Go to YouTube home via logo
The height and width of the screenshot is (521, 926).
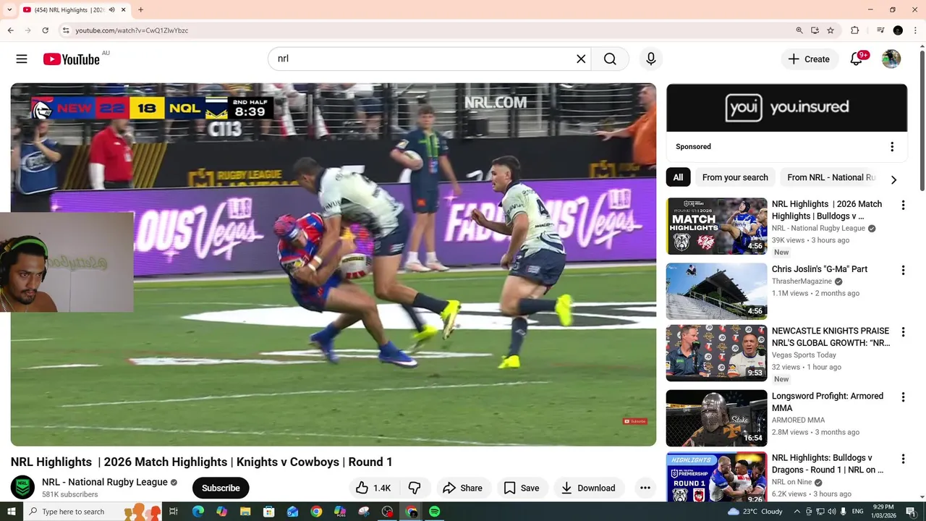click(x=71, y=59)
